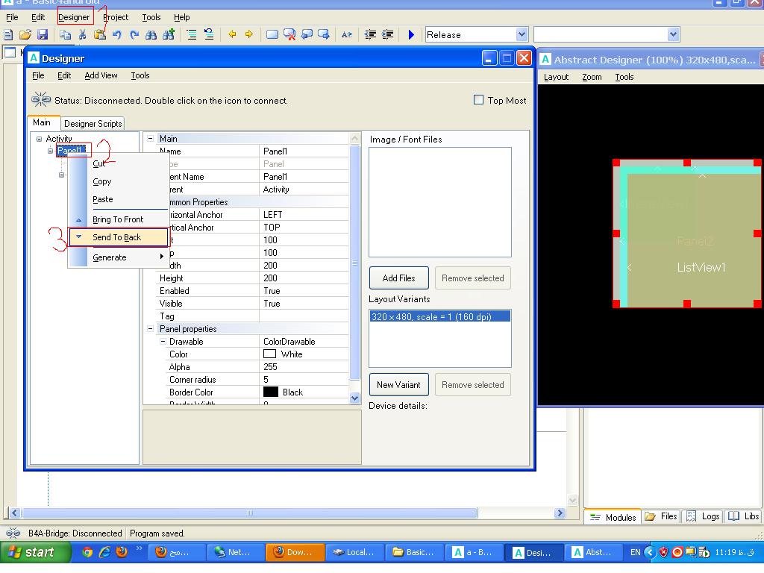Click the Open folder toolbar icon
The height and width of the screenshot is (573, 764).
coord(25,34)
